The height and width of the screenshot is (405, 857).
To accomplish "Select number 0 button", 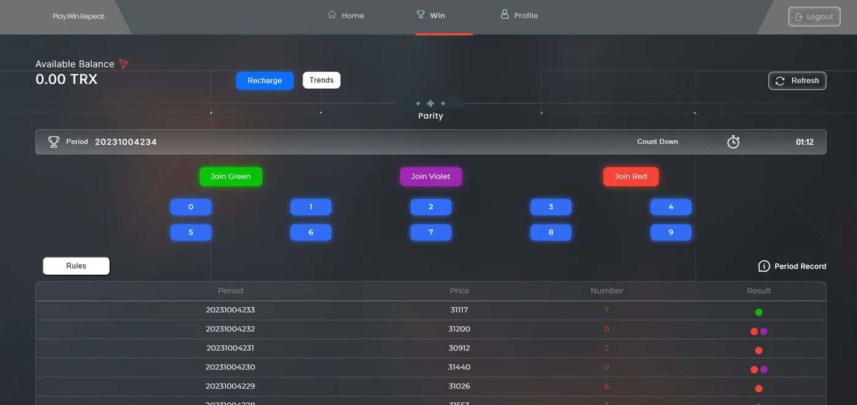I will point(191,207).
